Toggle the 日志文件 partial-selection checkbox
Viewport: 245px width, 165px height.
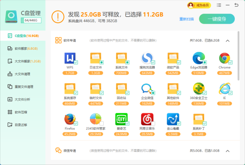click(102, 62)
